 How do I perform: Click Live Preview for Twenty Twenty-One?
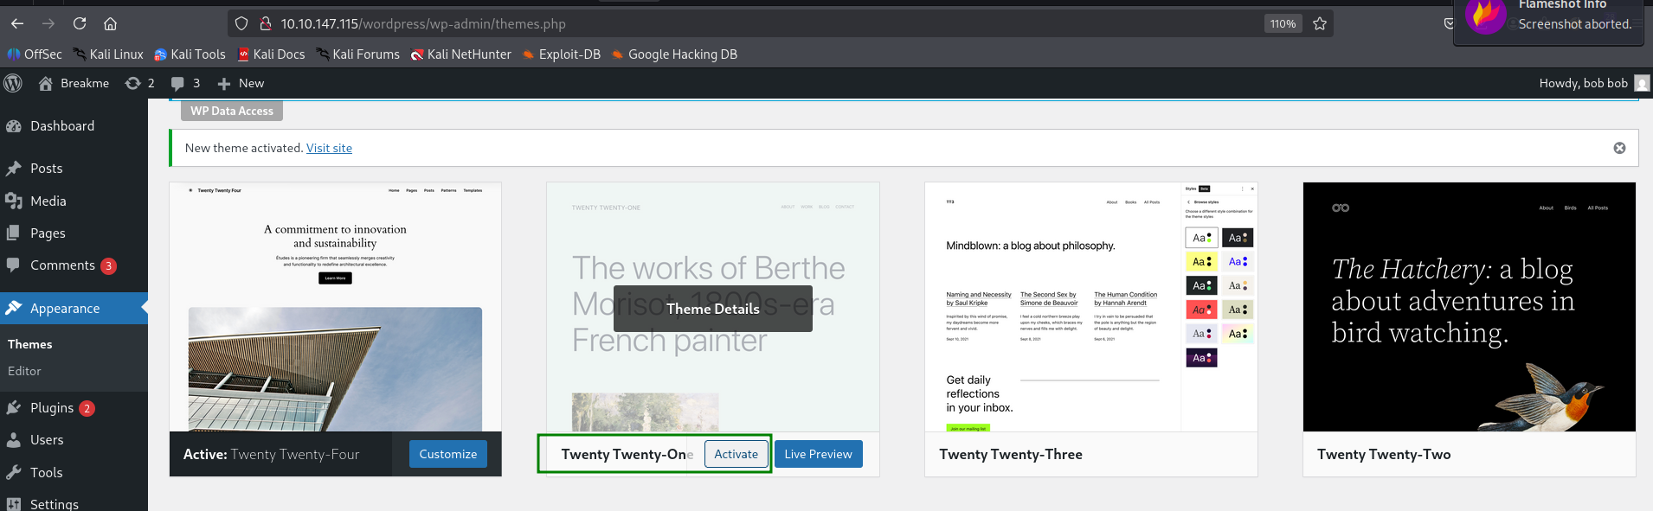pos(818,454)
